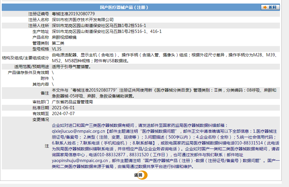The image size is (289, 187).
Task: Click the top-right 返回 return button
Action: [270, 7]
